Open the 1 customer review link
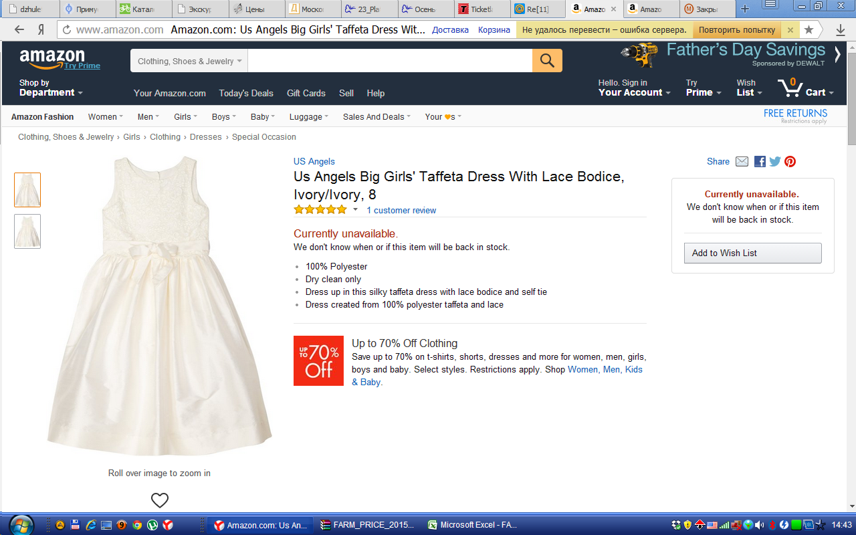Image resolution: width=856 pixels, height=535 pixels. point(401,210)
